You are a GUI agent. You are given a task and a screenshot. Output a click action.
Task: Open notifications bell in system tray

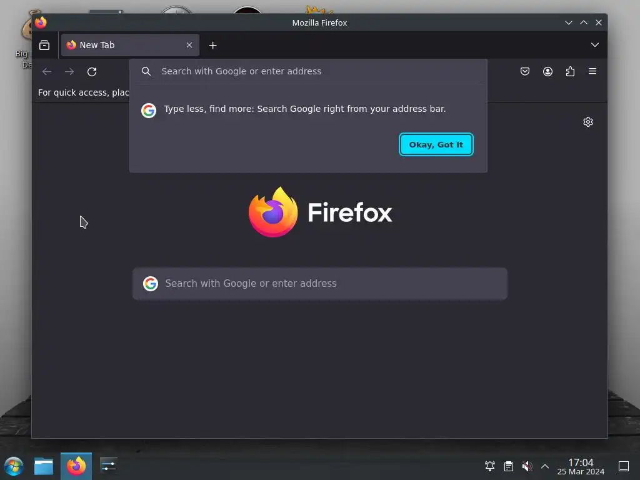490,466
